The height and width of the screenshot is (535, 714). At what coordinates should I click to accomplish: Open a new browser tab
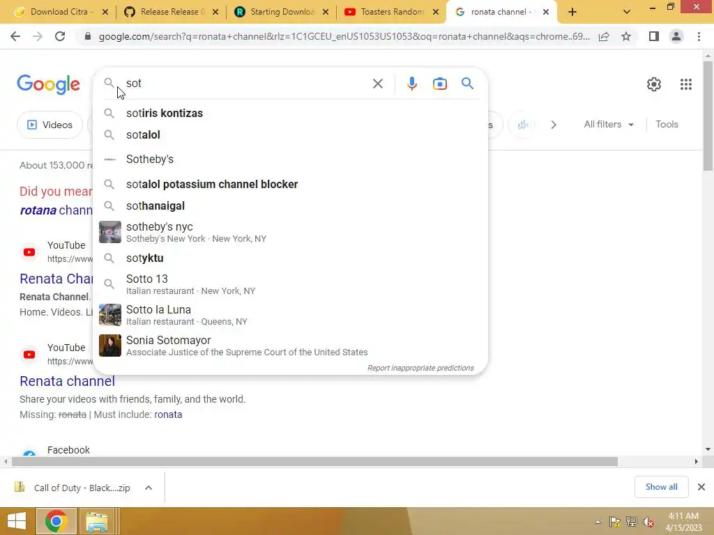pyautogui.click(x=572, y=13)
